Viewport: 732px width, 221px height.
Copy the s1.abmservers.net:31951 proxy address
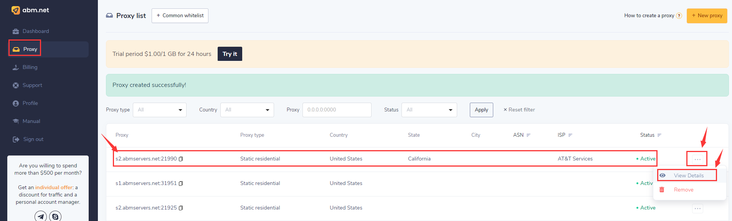point(181,183)
